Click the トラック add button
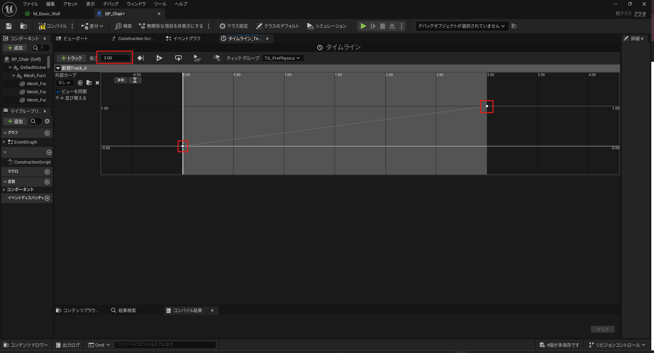654x353 pixels. (72, 58)
